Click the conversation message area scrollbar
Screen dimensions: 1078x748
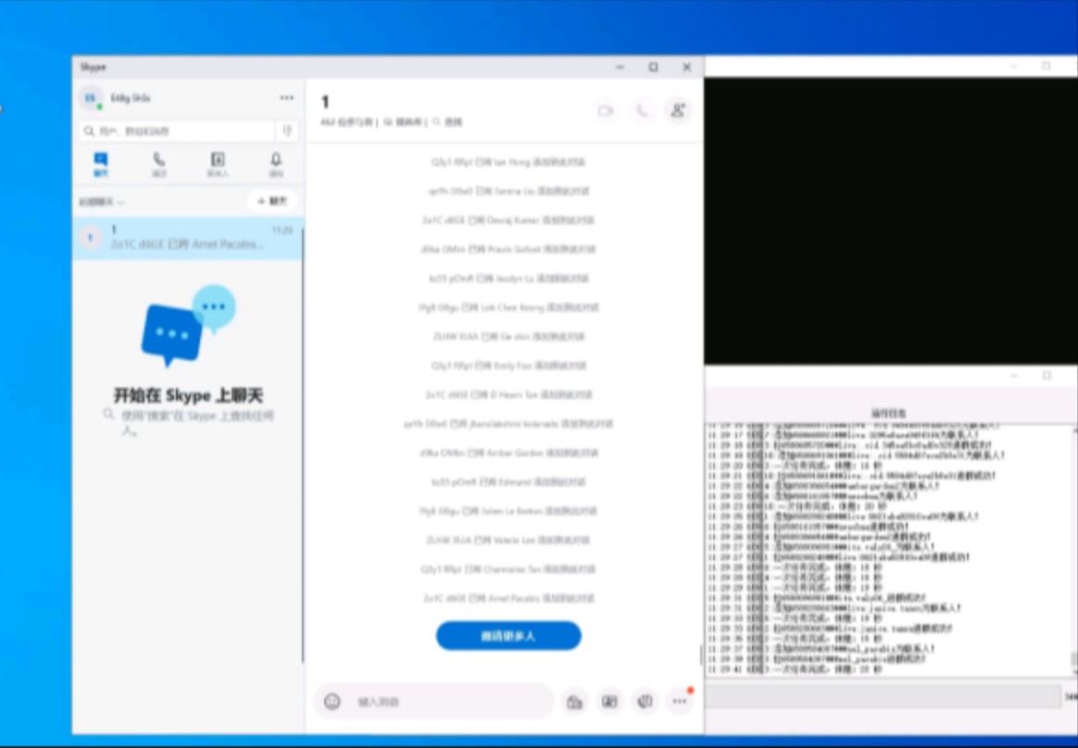point(700,654)
